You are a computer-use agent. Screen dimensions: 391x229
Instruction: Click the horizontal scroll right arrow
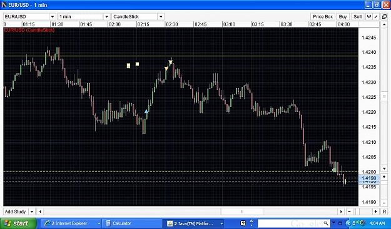point(341,211)
